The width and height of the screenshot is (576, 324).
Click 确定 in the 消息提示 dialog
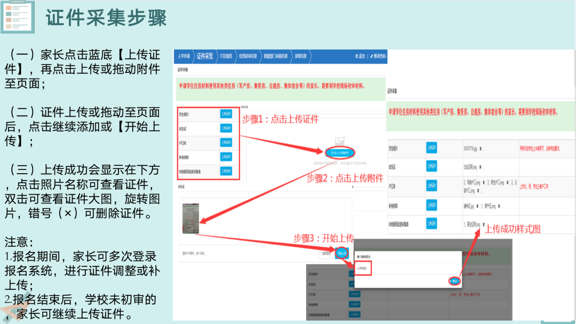click(x=455, y=281)
